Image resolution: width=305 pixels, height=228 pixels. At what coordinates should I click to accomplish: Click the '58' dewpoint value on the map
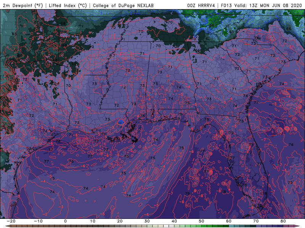click(212, 25)
